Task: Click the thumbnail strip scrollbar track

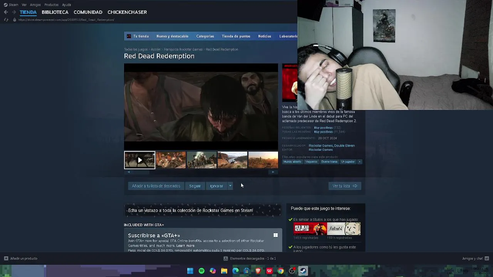Action: click(x=201, y=172)
